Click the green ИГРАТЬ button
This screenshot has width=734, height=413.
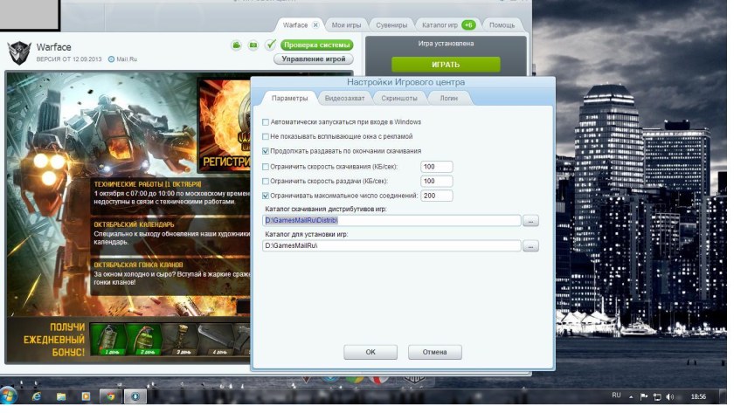point(446,65)
